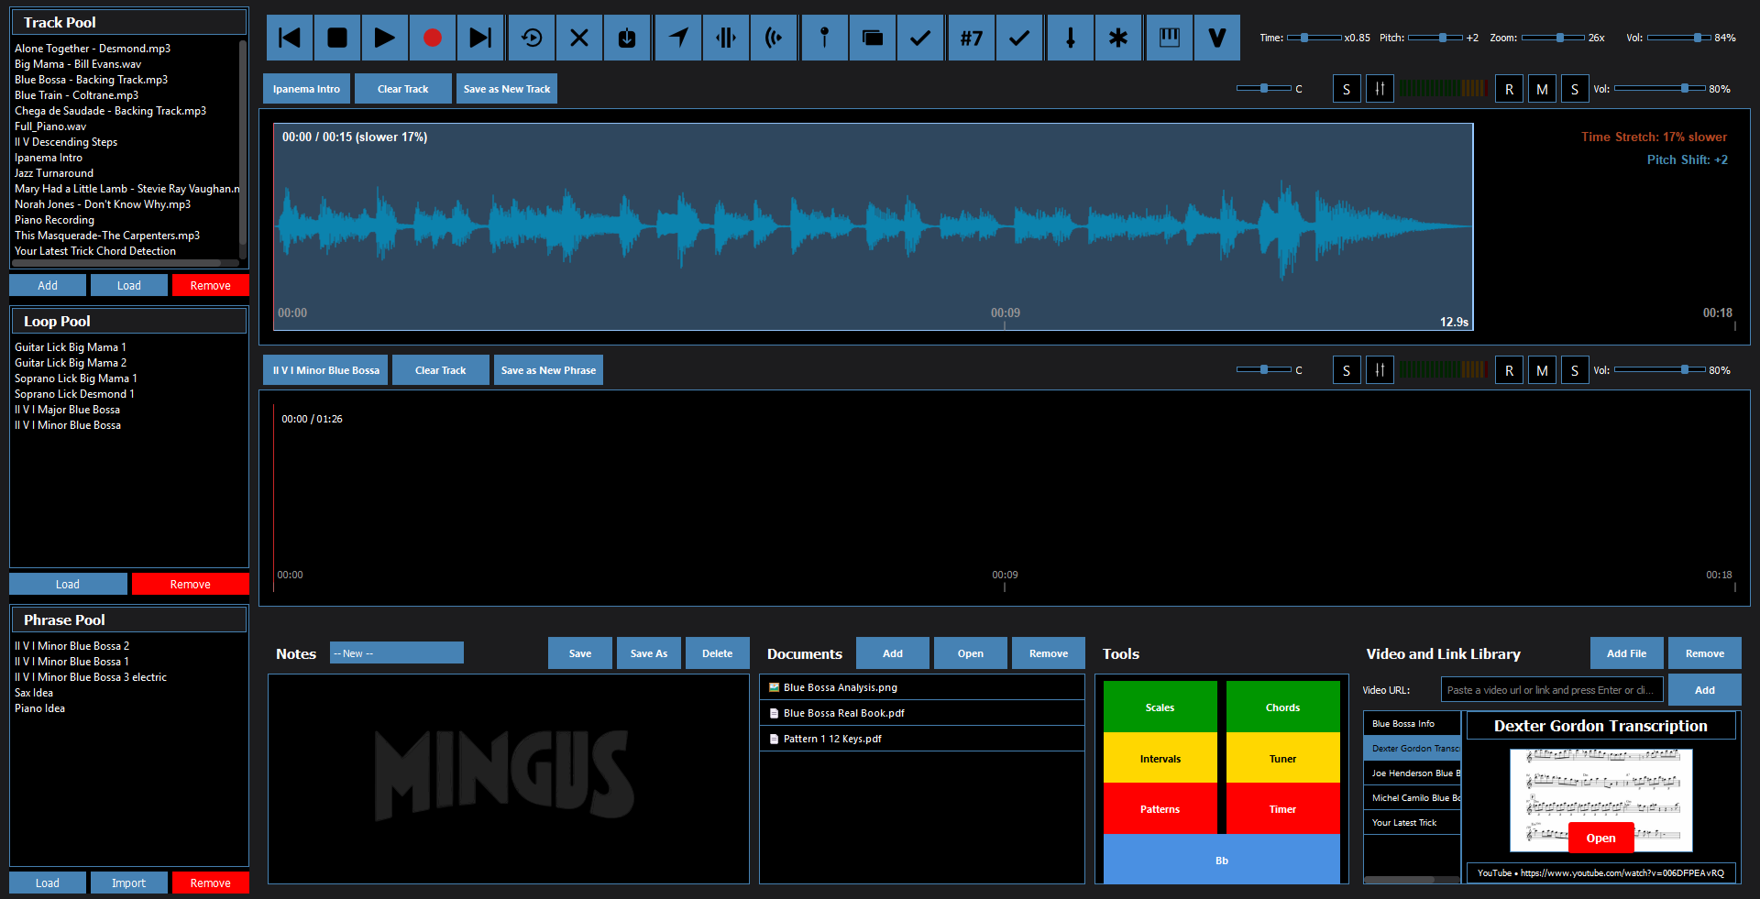Click the asterisk toolbar icon

click(x=1118, y=38)
